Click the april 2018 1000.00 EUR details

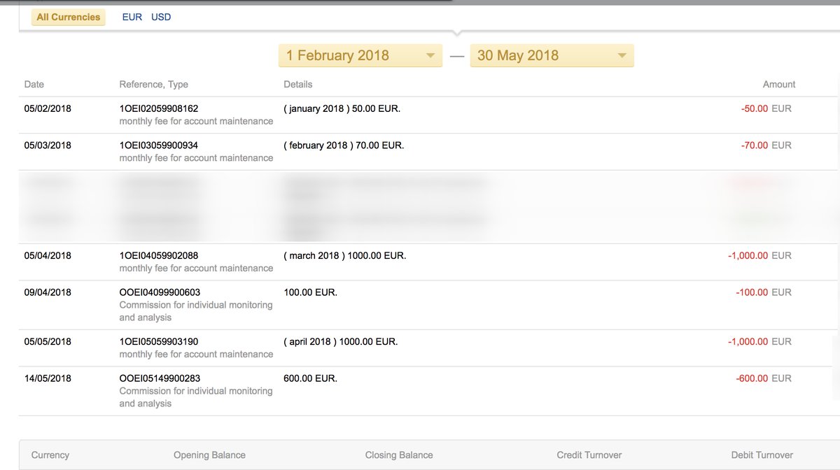click(x=341, y=341)
